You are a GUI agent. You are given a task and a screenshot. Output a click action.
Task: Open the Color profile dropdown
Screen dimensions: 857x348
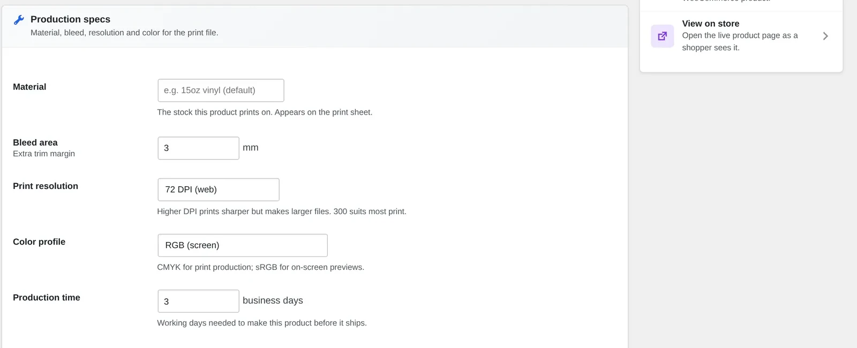[x=243, y=245]
